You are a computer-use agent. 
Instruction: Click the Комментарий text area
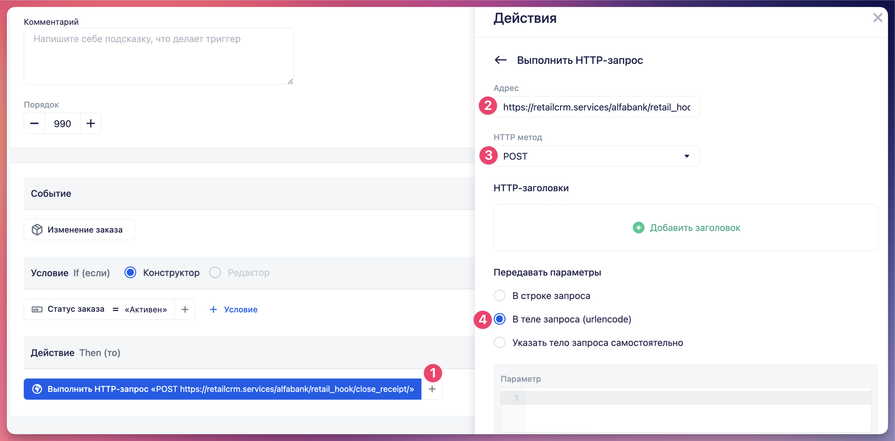[158, 56]
